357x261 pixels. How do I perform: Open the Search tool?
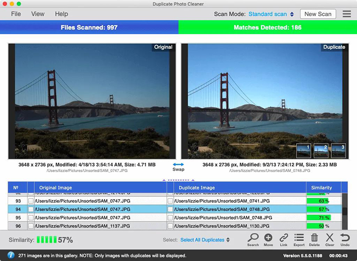pos(253,240)
